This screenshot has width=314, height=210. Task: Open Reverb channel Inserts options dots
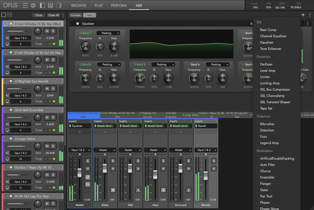[217, 121]
